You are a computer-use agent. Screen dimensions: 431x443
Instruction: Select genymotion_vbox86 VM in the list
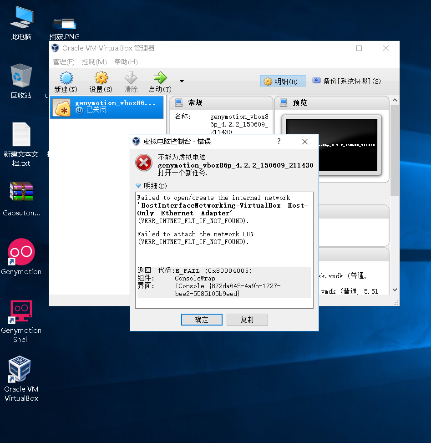pyautogui.click(x=107, y=107)
